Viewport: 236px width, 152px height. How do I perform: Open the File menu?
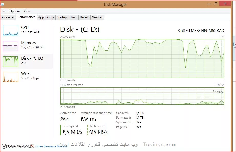click(x=4, y=11)
